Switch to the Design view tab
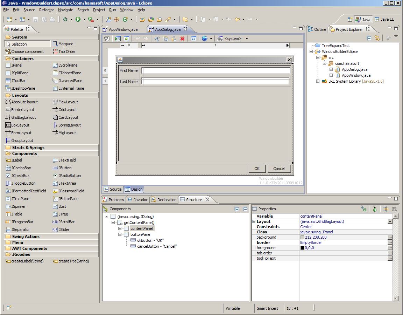The image size is (403, 315). [134, 189]
